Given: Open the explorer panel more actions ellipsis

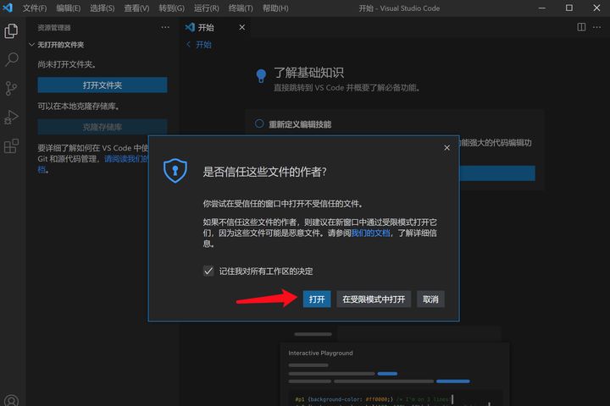Looking at the screenshot, I should point(165,28).
